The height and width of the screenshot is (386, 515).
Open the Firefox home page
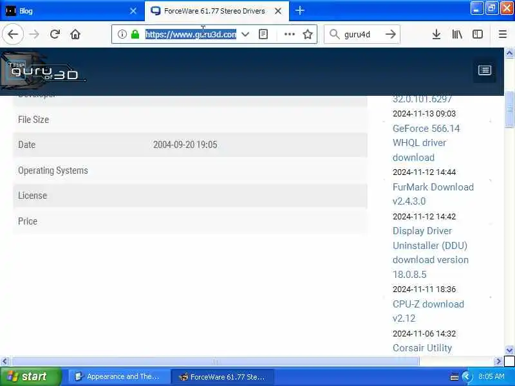[x=75, y=34]
